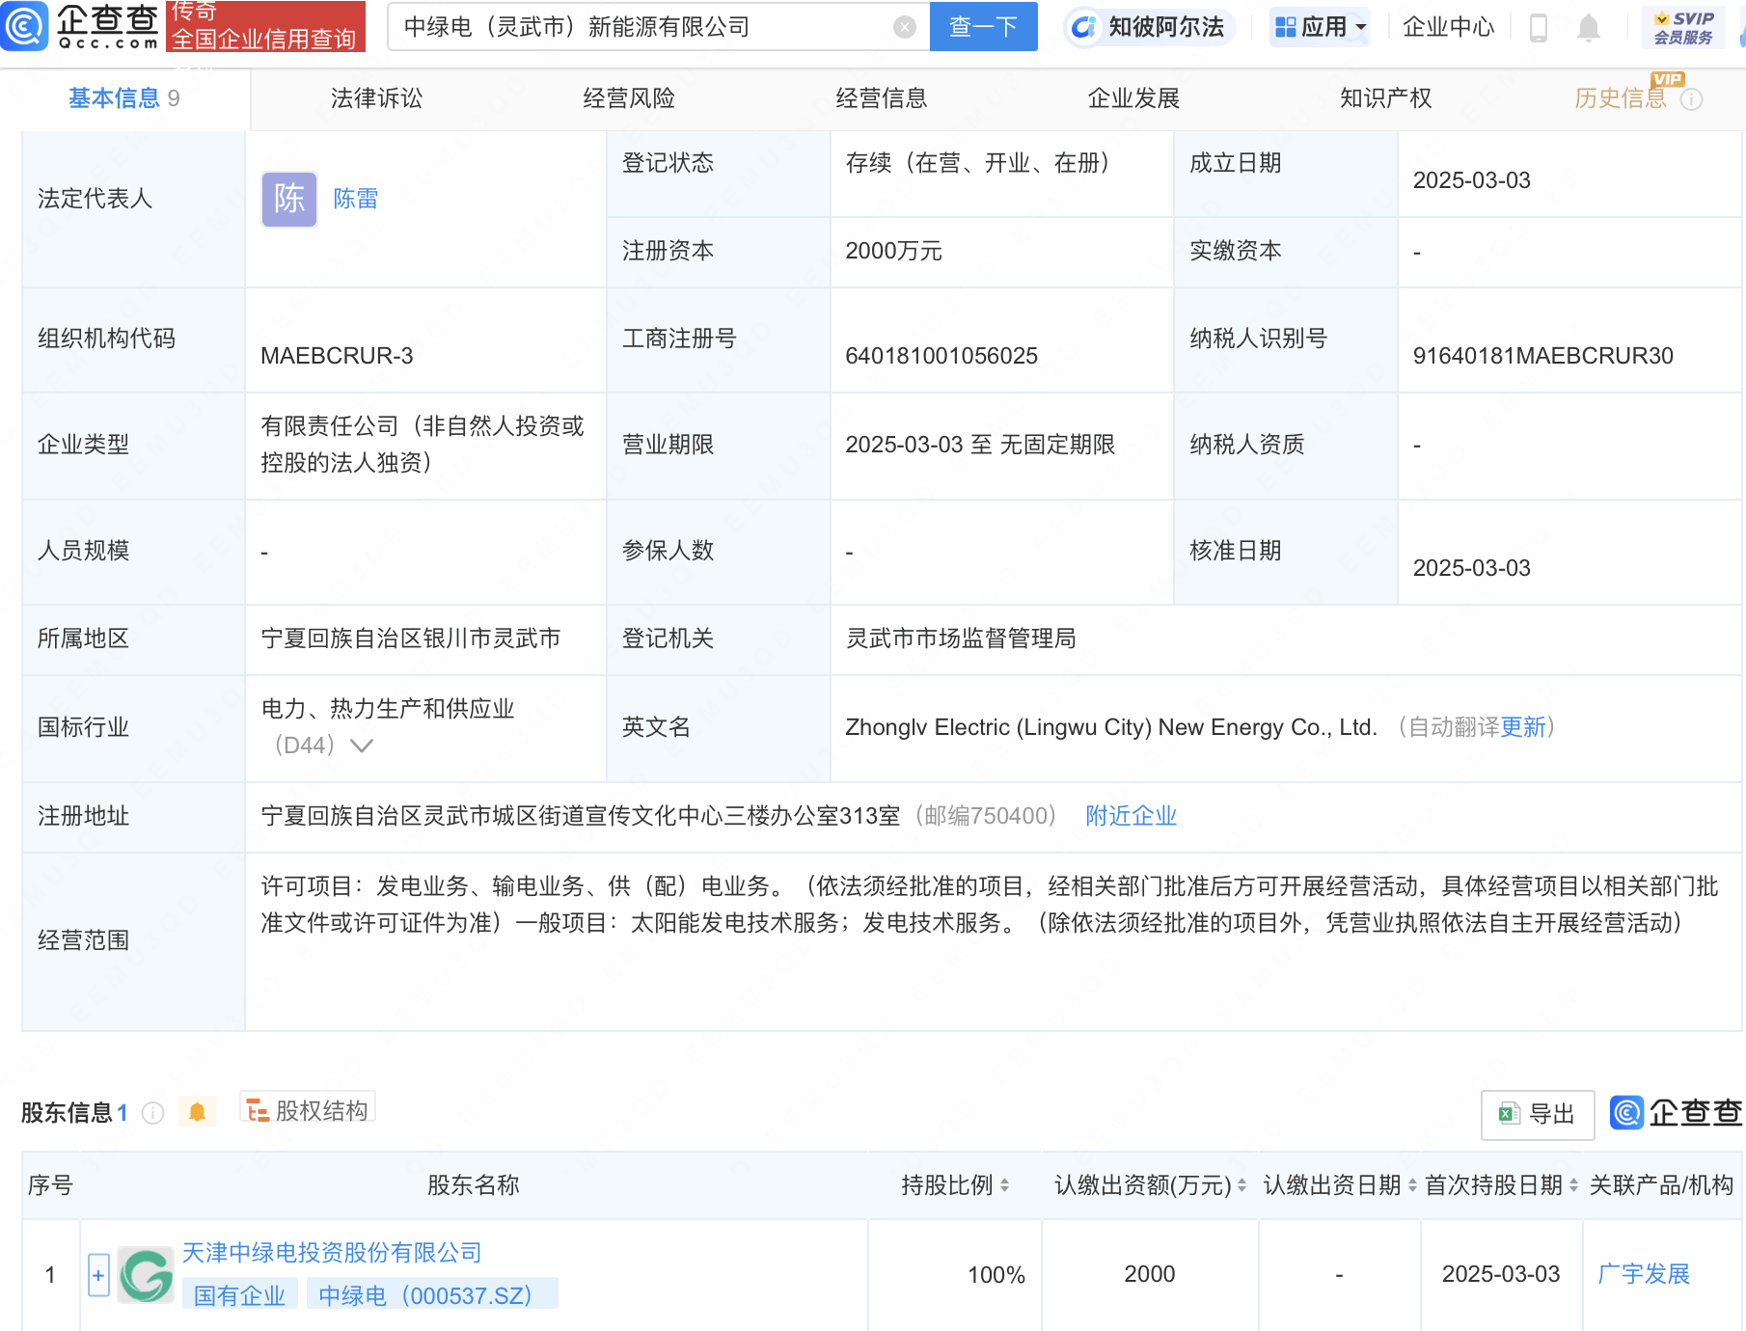
Task: Expand shareholder row plus button
Action: (x=98, y=1275)
